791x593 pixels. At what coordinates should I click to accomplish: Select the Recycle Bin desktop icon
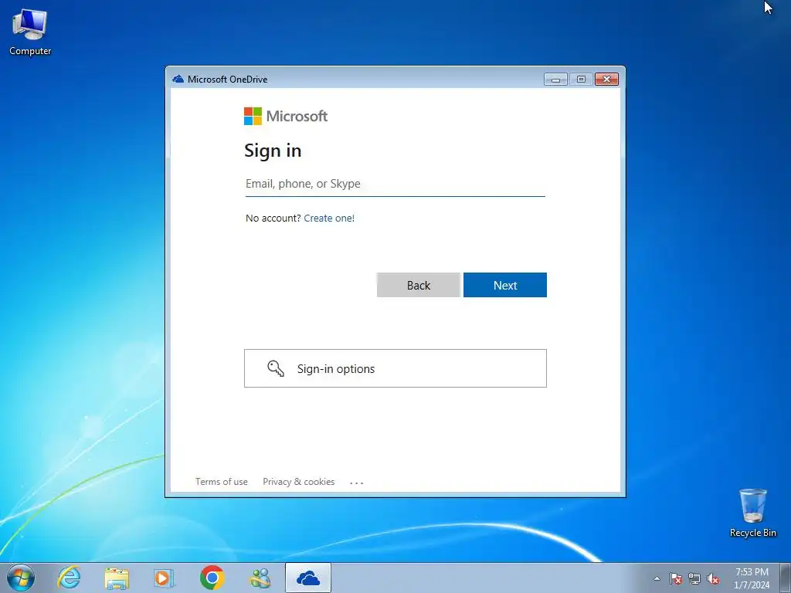point(752,513)
